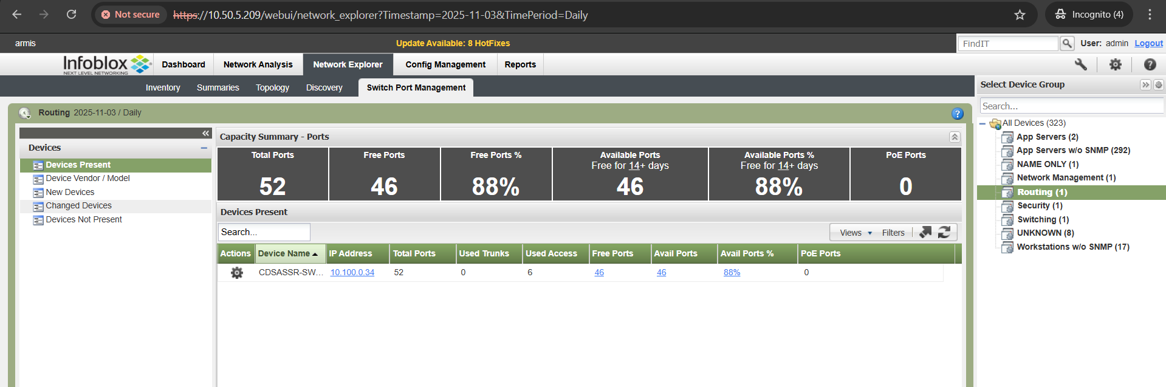Click Free Ports value 46 link
1166x387 pixels.
tap(599, 272)
